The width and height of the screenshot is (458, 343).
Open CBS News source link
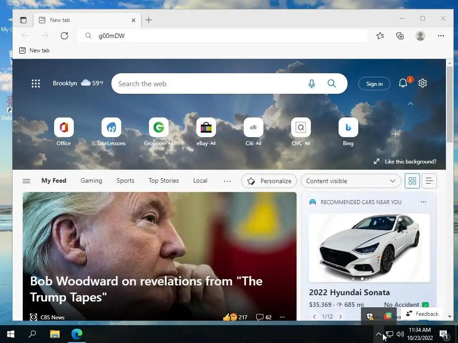[47, 317]
